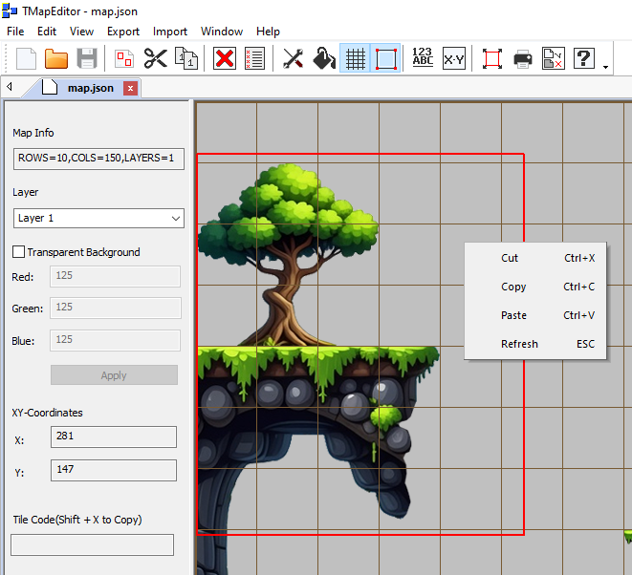632x575 pixels.
Task: Click the open folder icon in toolbar
Action: click(56, 58)
